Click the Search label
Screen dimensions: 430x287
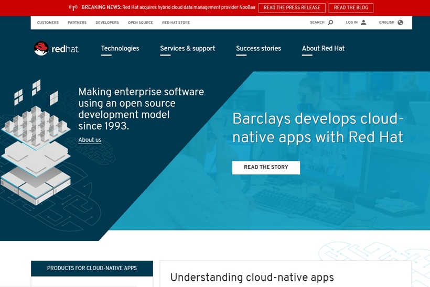317,23
